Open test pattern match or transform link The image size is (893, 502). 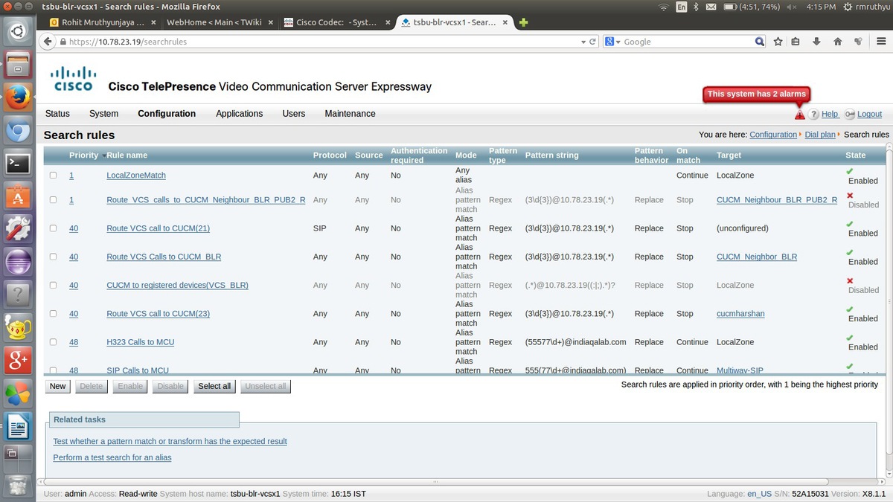[170, 441]
